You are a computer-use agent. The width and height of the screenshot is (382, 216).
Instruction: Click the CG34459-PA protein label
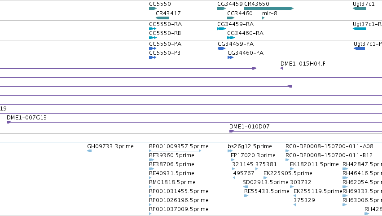click(x=236, y=44)
